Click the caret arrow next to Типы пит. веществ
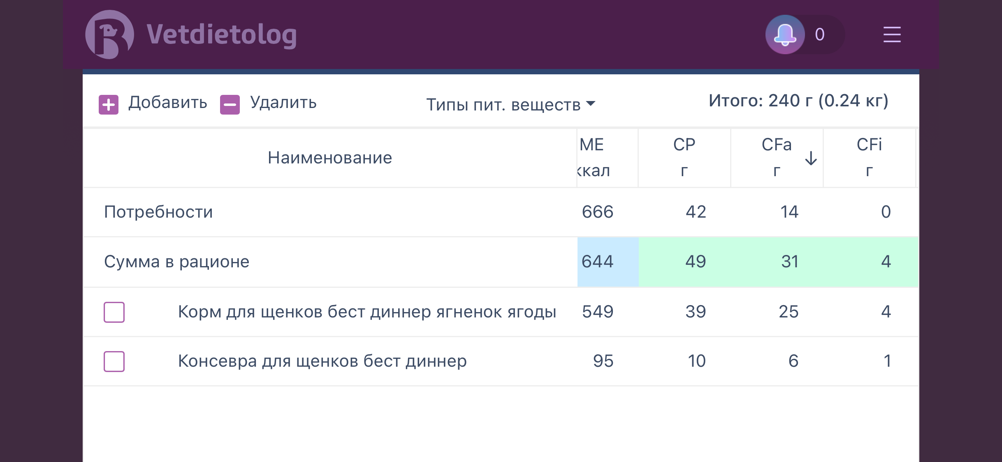This screenshot has width=1002, height=462. click(591, 103)
